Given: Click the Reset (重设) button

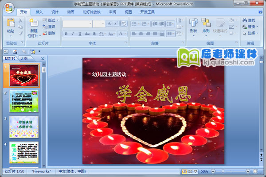Looking at the screenshot, I should point(49,27).
